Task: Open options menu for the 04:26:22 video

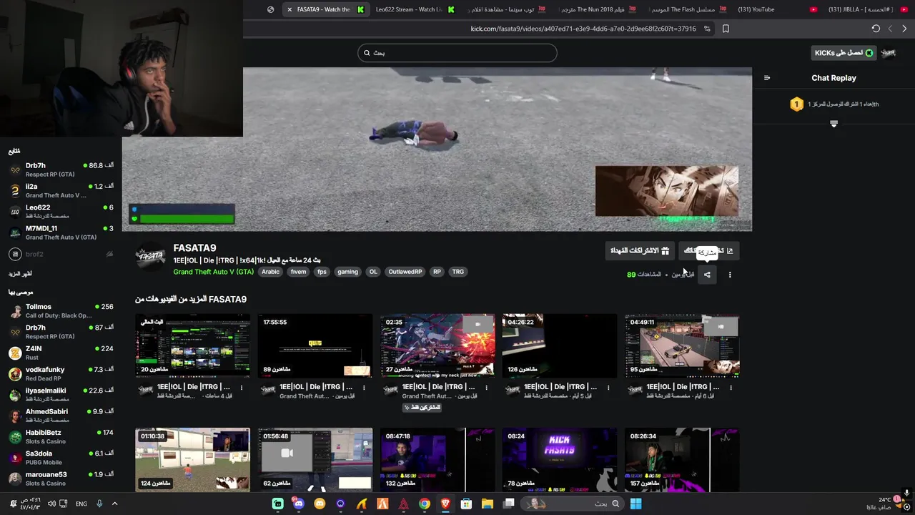Action: click(x=608, y=388)
